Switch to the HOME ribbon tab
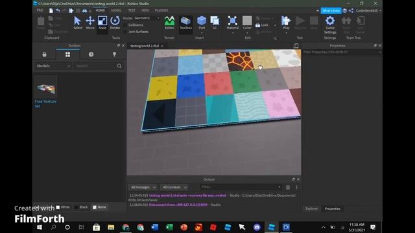 (101, 10)
